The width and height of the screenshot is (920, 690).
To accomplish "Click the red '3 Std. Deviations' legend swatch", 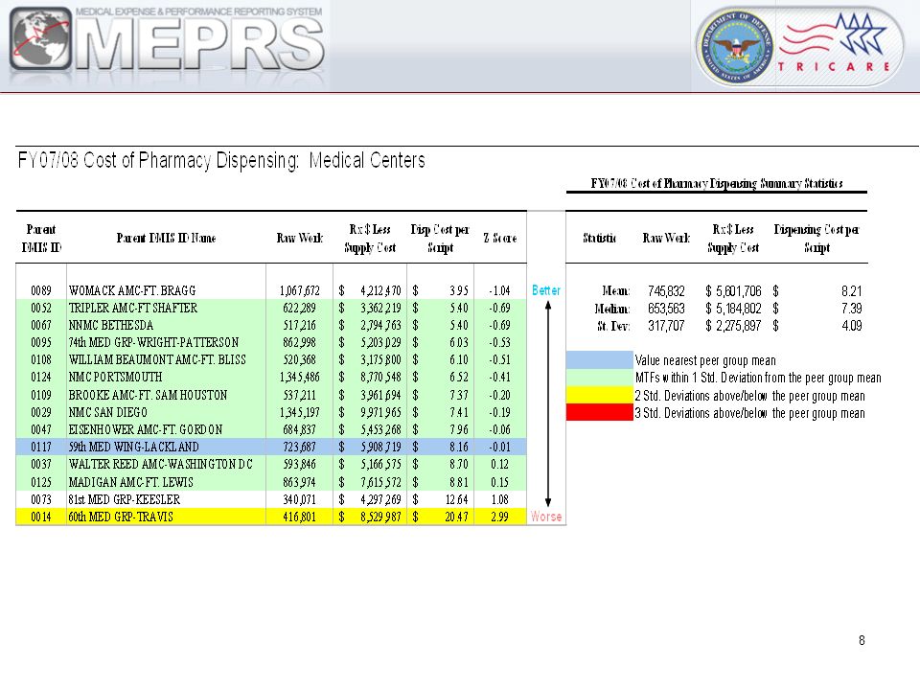I will 600,412.
